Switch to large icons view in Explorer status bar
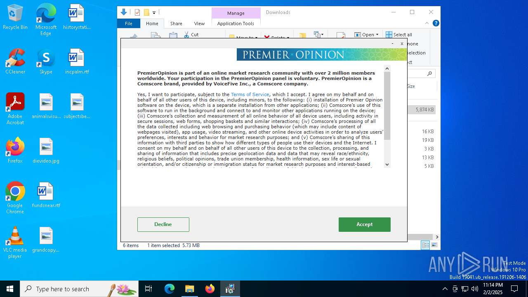The width and height of the screenshot is (528, 297). click(x=434, y=245)
